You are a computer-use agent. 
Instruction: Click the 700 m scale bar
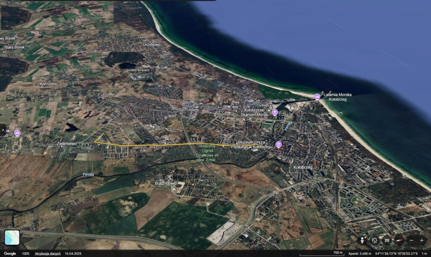pyautogui.click(x=322, y=254)
